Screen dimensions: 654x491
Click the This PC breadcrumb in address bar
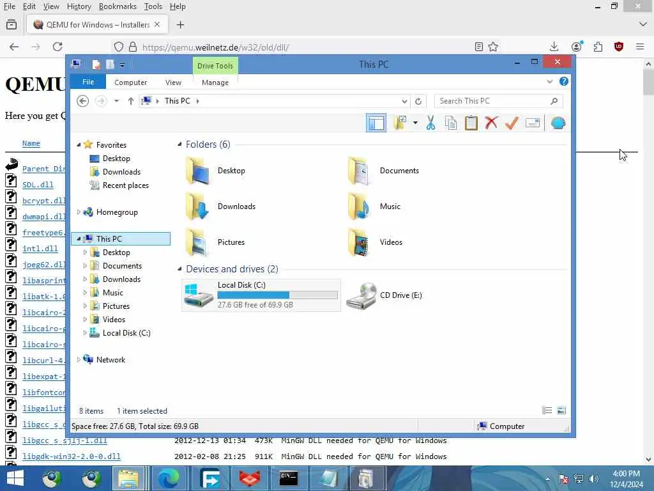[178, 100]
